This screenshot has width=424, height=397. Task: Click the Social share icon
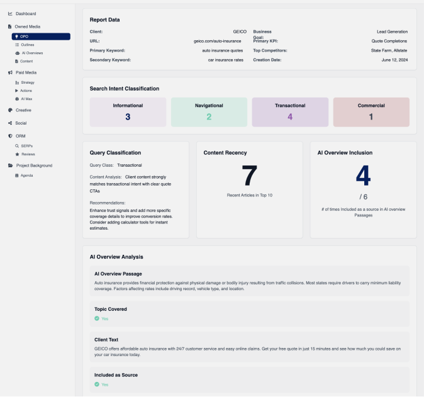[x=10, y=123]
